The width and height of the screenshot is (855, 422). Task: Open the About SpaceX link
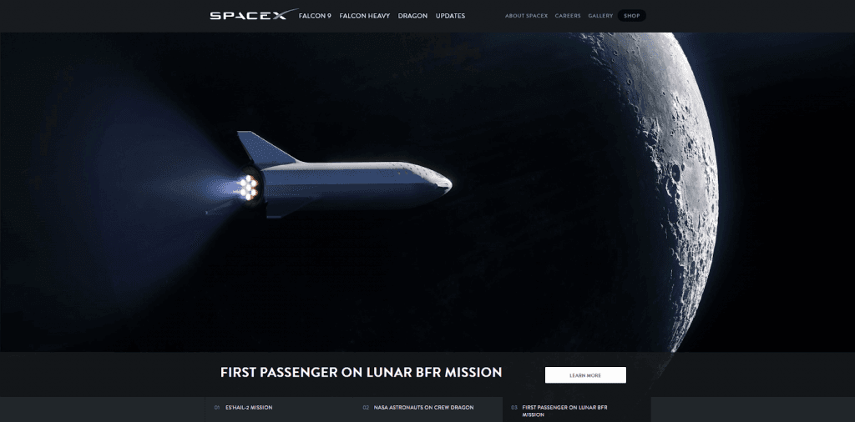pos(526,16)
